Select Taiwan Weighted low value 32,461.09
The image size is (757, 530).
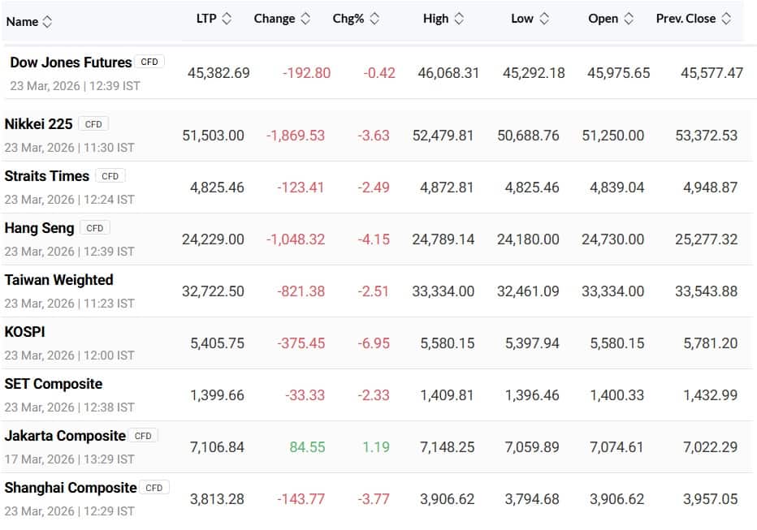click(528, 291)
